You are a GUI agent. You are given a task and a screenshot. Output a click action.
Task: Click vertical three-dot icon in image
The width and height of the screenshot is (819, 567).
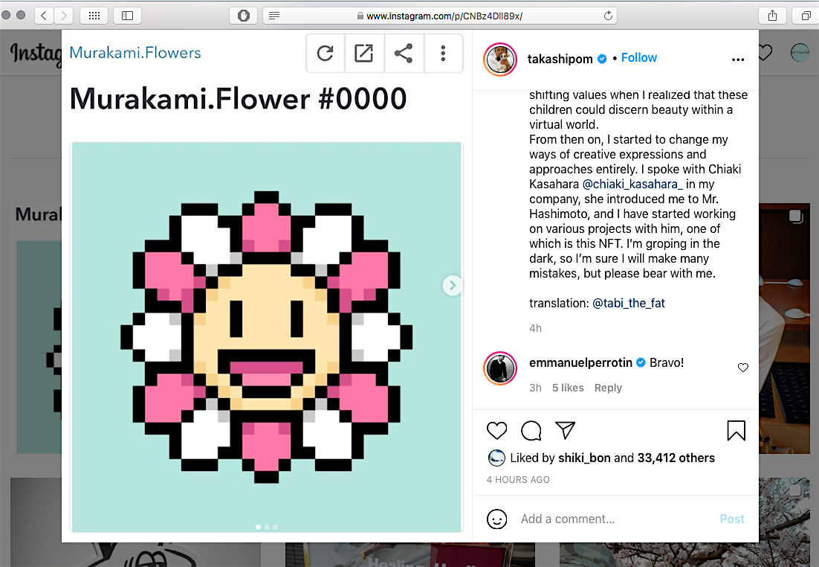[443, 53]
